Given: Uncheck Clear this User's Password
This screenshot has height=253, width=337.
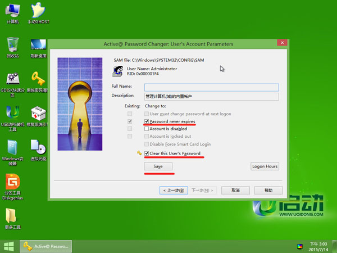Looking at the screenshot, I should click(147, 153).
